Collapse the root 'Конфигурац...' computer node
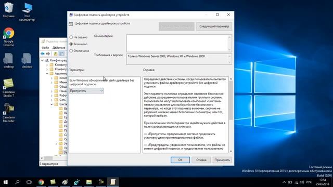The width and height of the screenshot is (333, 187). [43, 60]
